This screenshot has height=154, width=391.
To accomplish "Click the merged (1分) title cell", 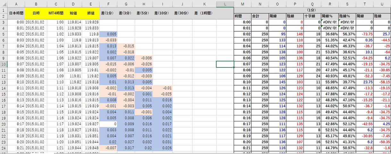I will (x=312, y=10).
